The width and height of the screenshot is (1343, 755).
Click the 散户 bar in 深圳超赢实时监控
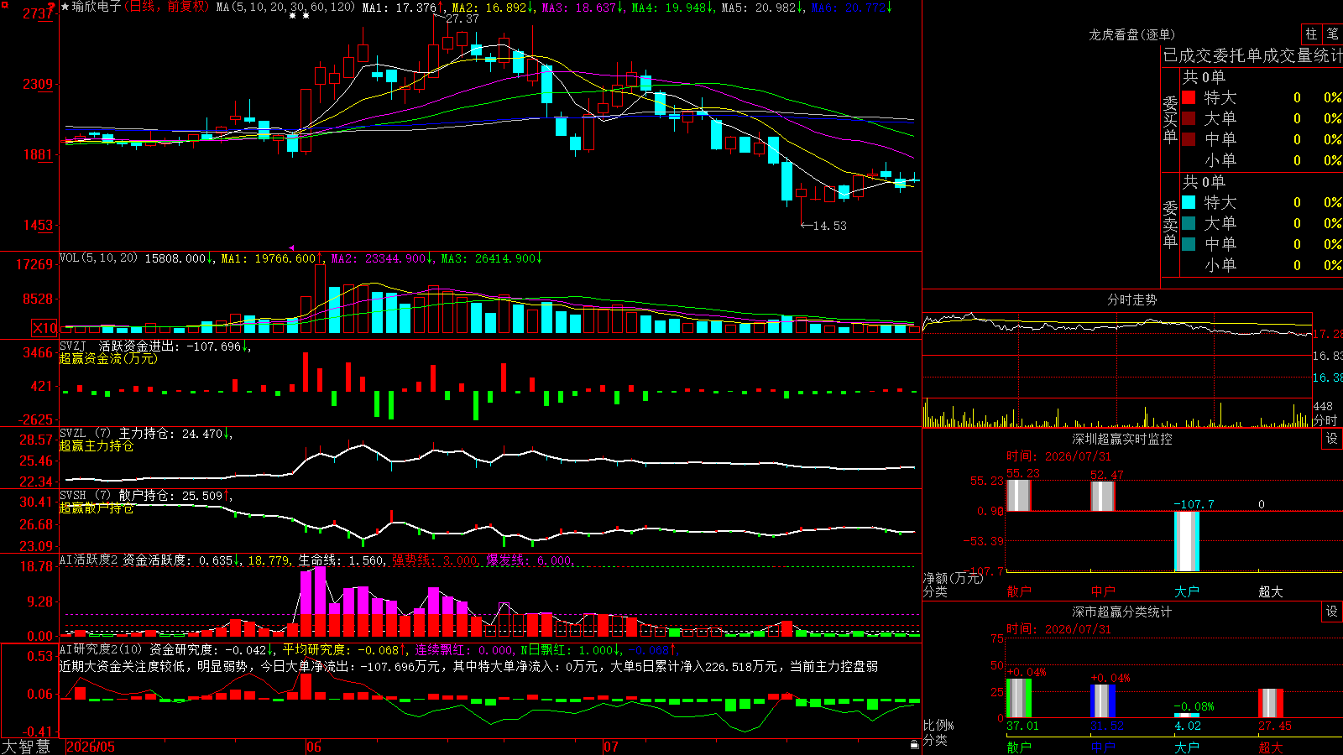point(1019,495)
